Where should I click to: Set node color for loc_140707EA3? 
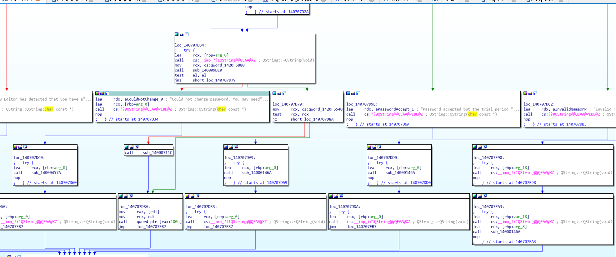pos(475,196)
